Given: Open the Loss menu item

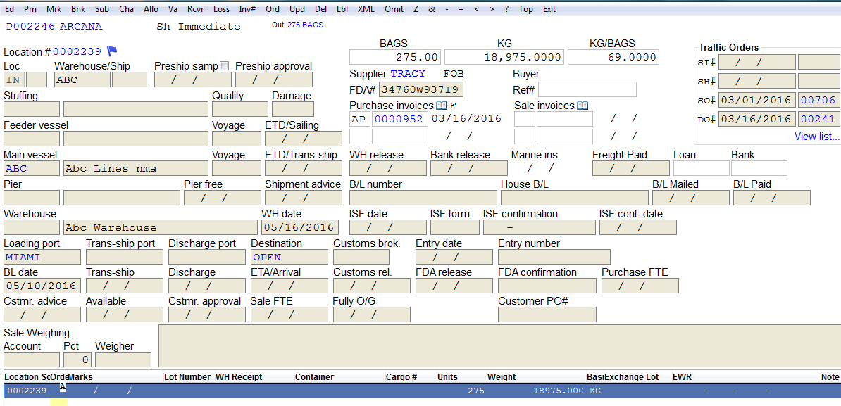Looking at the screenshot, I should pyautogui.click(x=221, y=9).
